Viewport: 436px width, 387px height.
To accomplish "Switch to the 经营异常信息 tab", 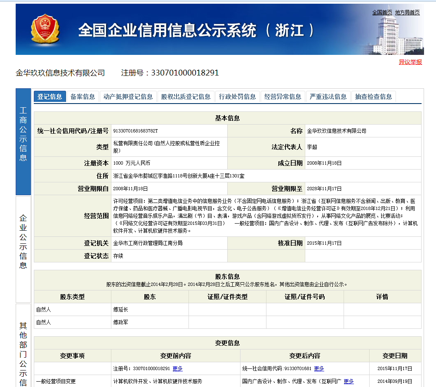I will coord(283,97).
